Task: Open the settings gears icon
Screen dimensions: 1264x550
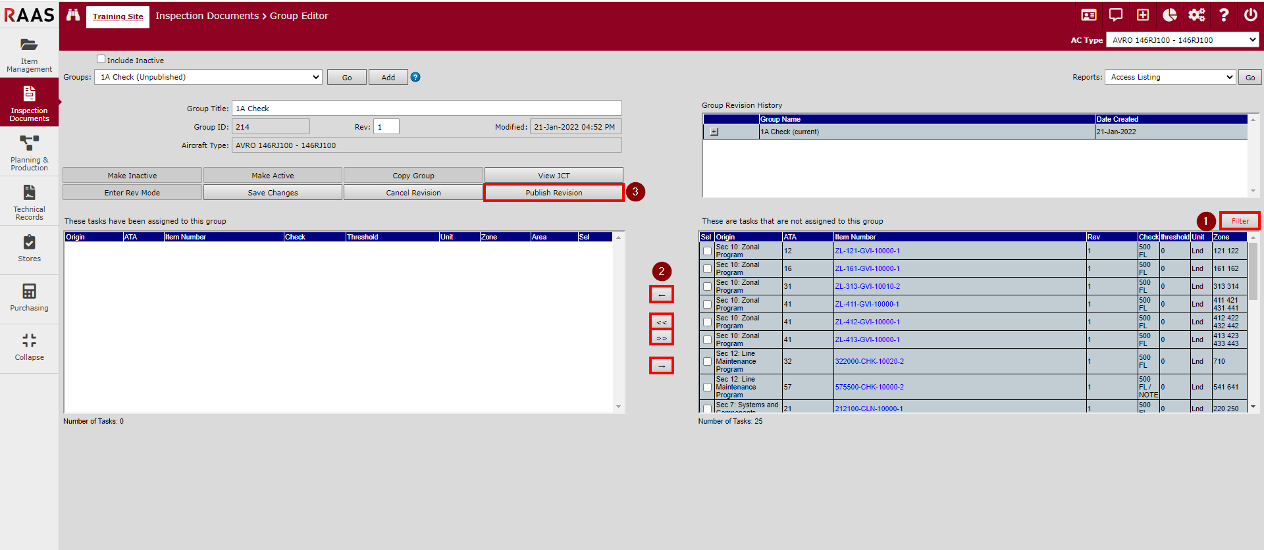Action: pyautogui.click(x=1196, y=15)
